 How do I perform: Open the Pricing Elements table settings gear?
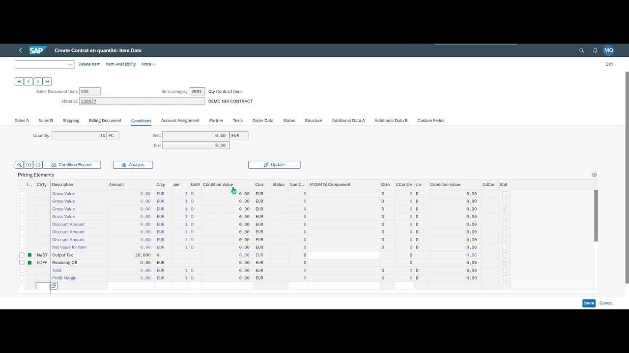click(x=594, y=175)
